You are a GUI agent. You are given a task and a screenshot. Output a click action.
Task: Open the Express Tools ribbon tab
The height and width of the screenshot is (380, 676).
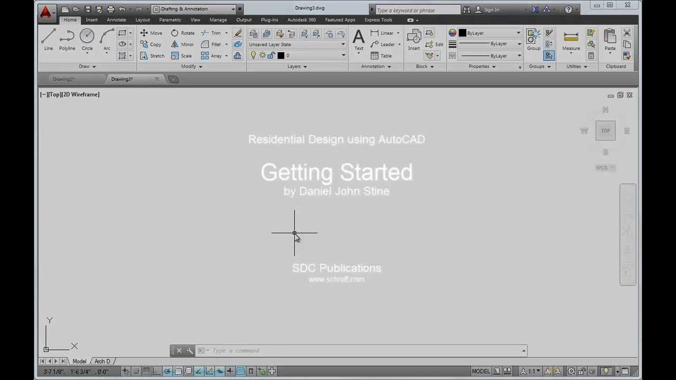(x=378, y=20)
